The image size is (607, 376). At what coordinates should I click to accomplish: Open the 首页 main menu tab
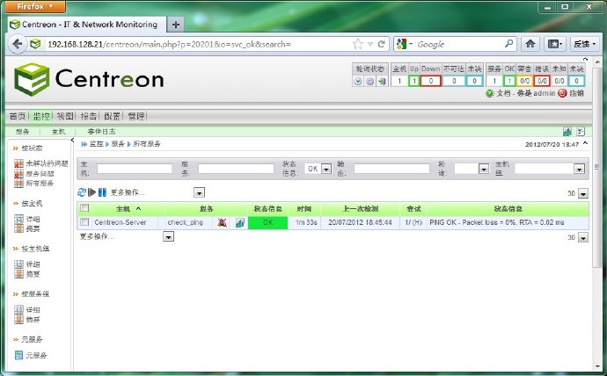tap(18, 116)
